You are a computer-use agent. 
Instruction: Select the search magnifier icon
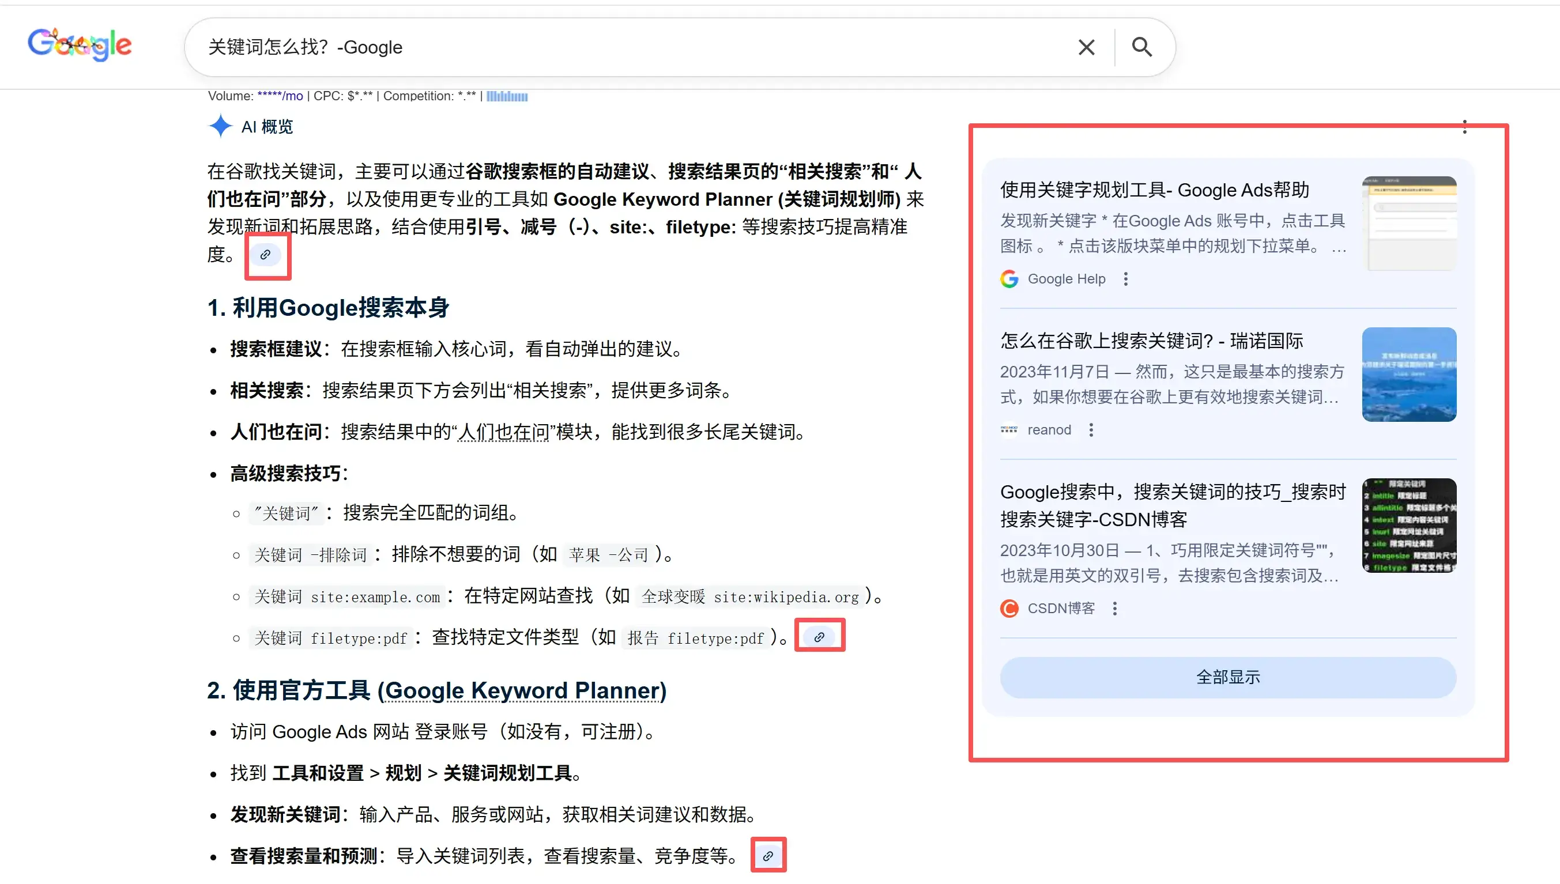click(x=1141, y=47)
